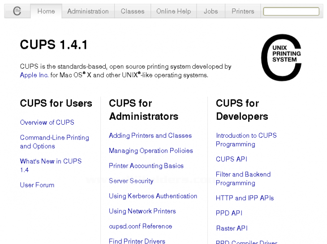327x244 pixels.
Task: Open Using Network Printers link
Action: click(142, 211)
